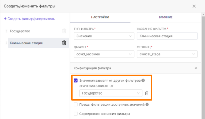Show info tooltip for Значения зависят от других фильтров

tap(143, 80)
